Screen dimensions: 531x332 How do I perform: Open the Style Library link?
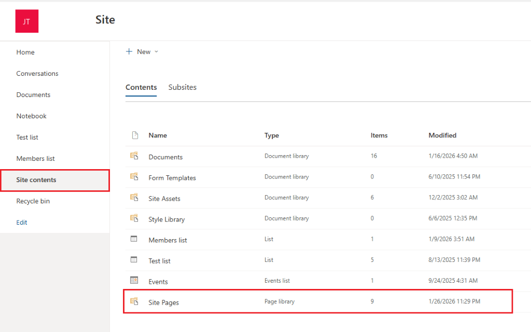pos(166,219)
